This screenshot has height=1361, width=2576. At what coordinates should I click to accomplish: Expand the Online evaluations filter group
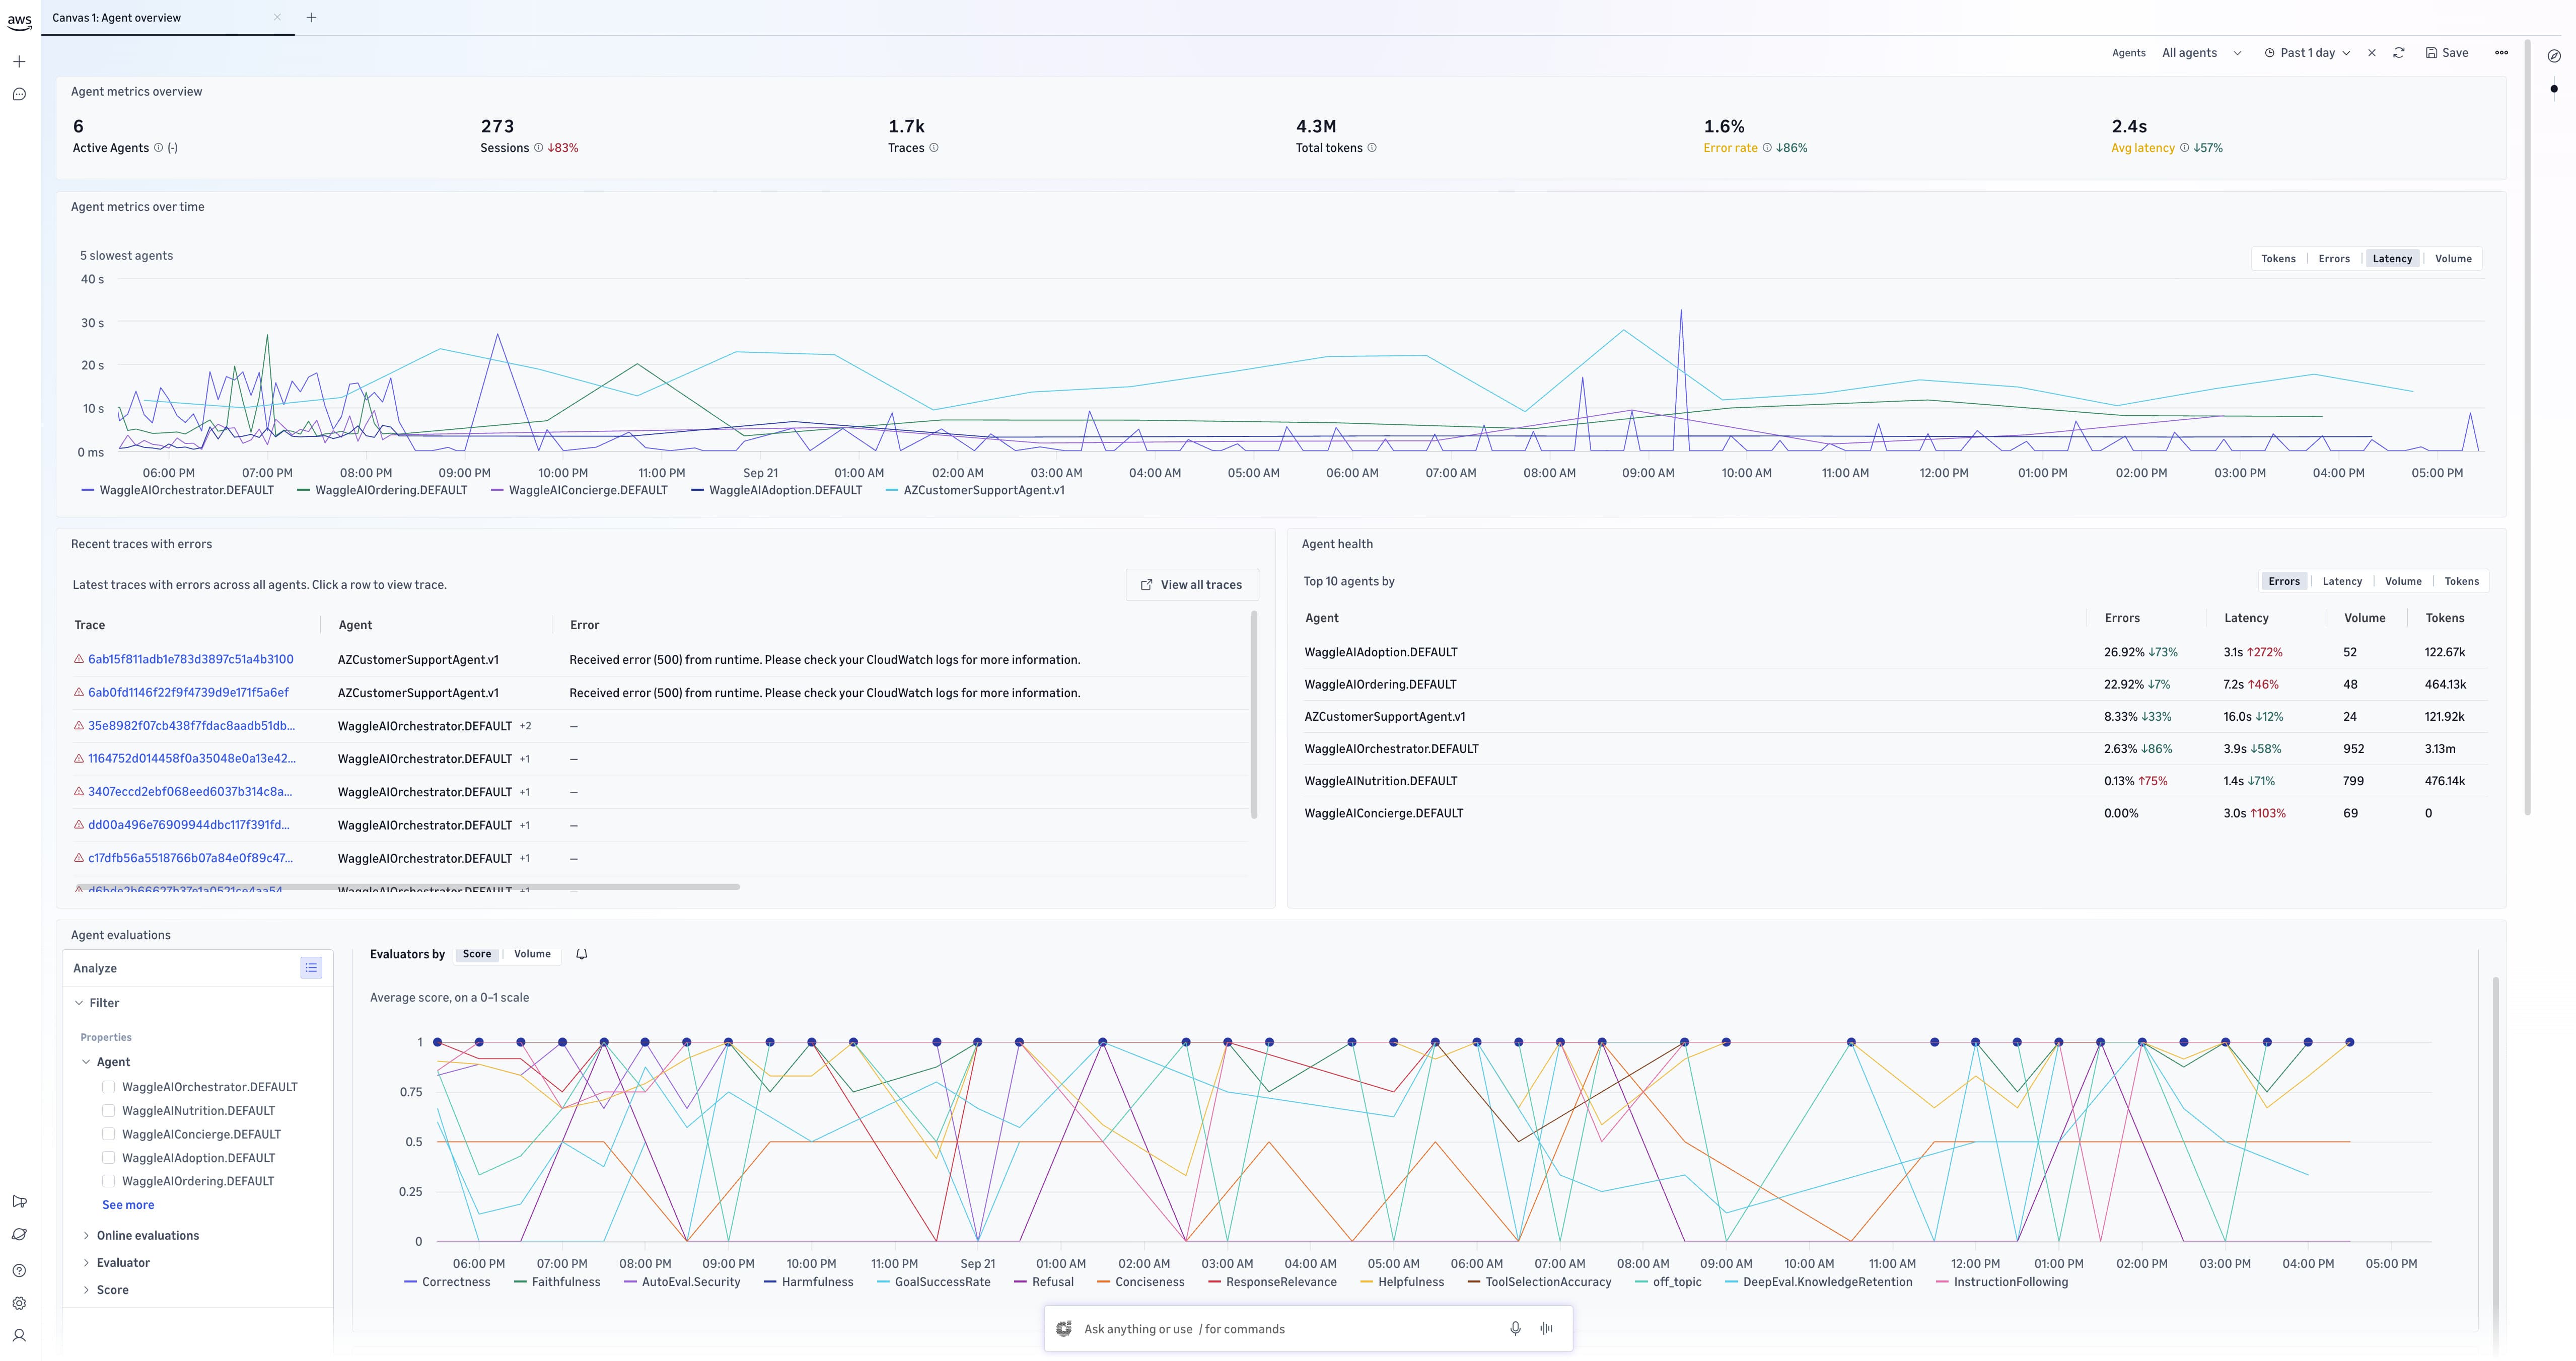140,1236
